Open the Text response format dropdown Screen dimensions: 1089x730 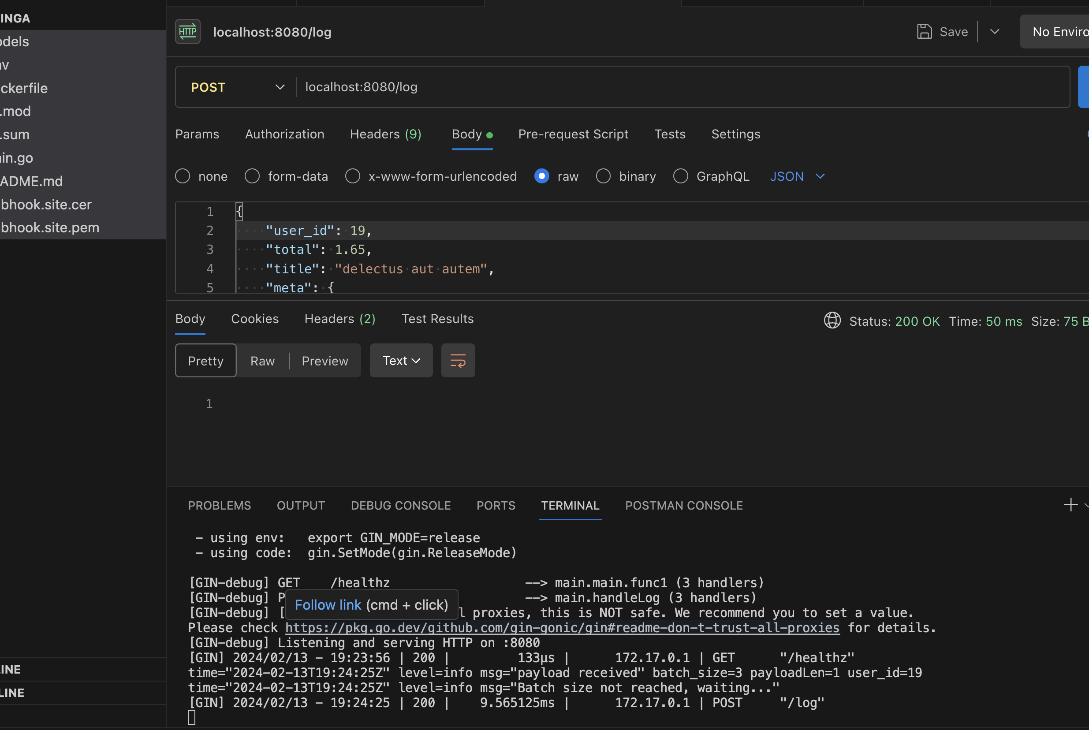[x=401, y=361]
